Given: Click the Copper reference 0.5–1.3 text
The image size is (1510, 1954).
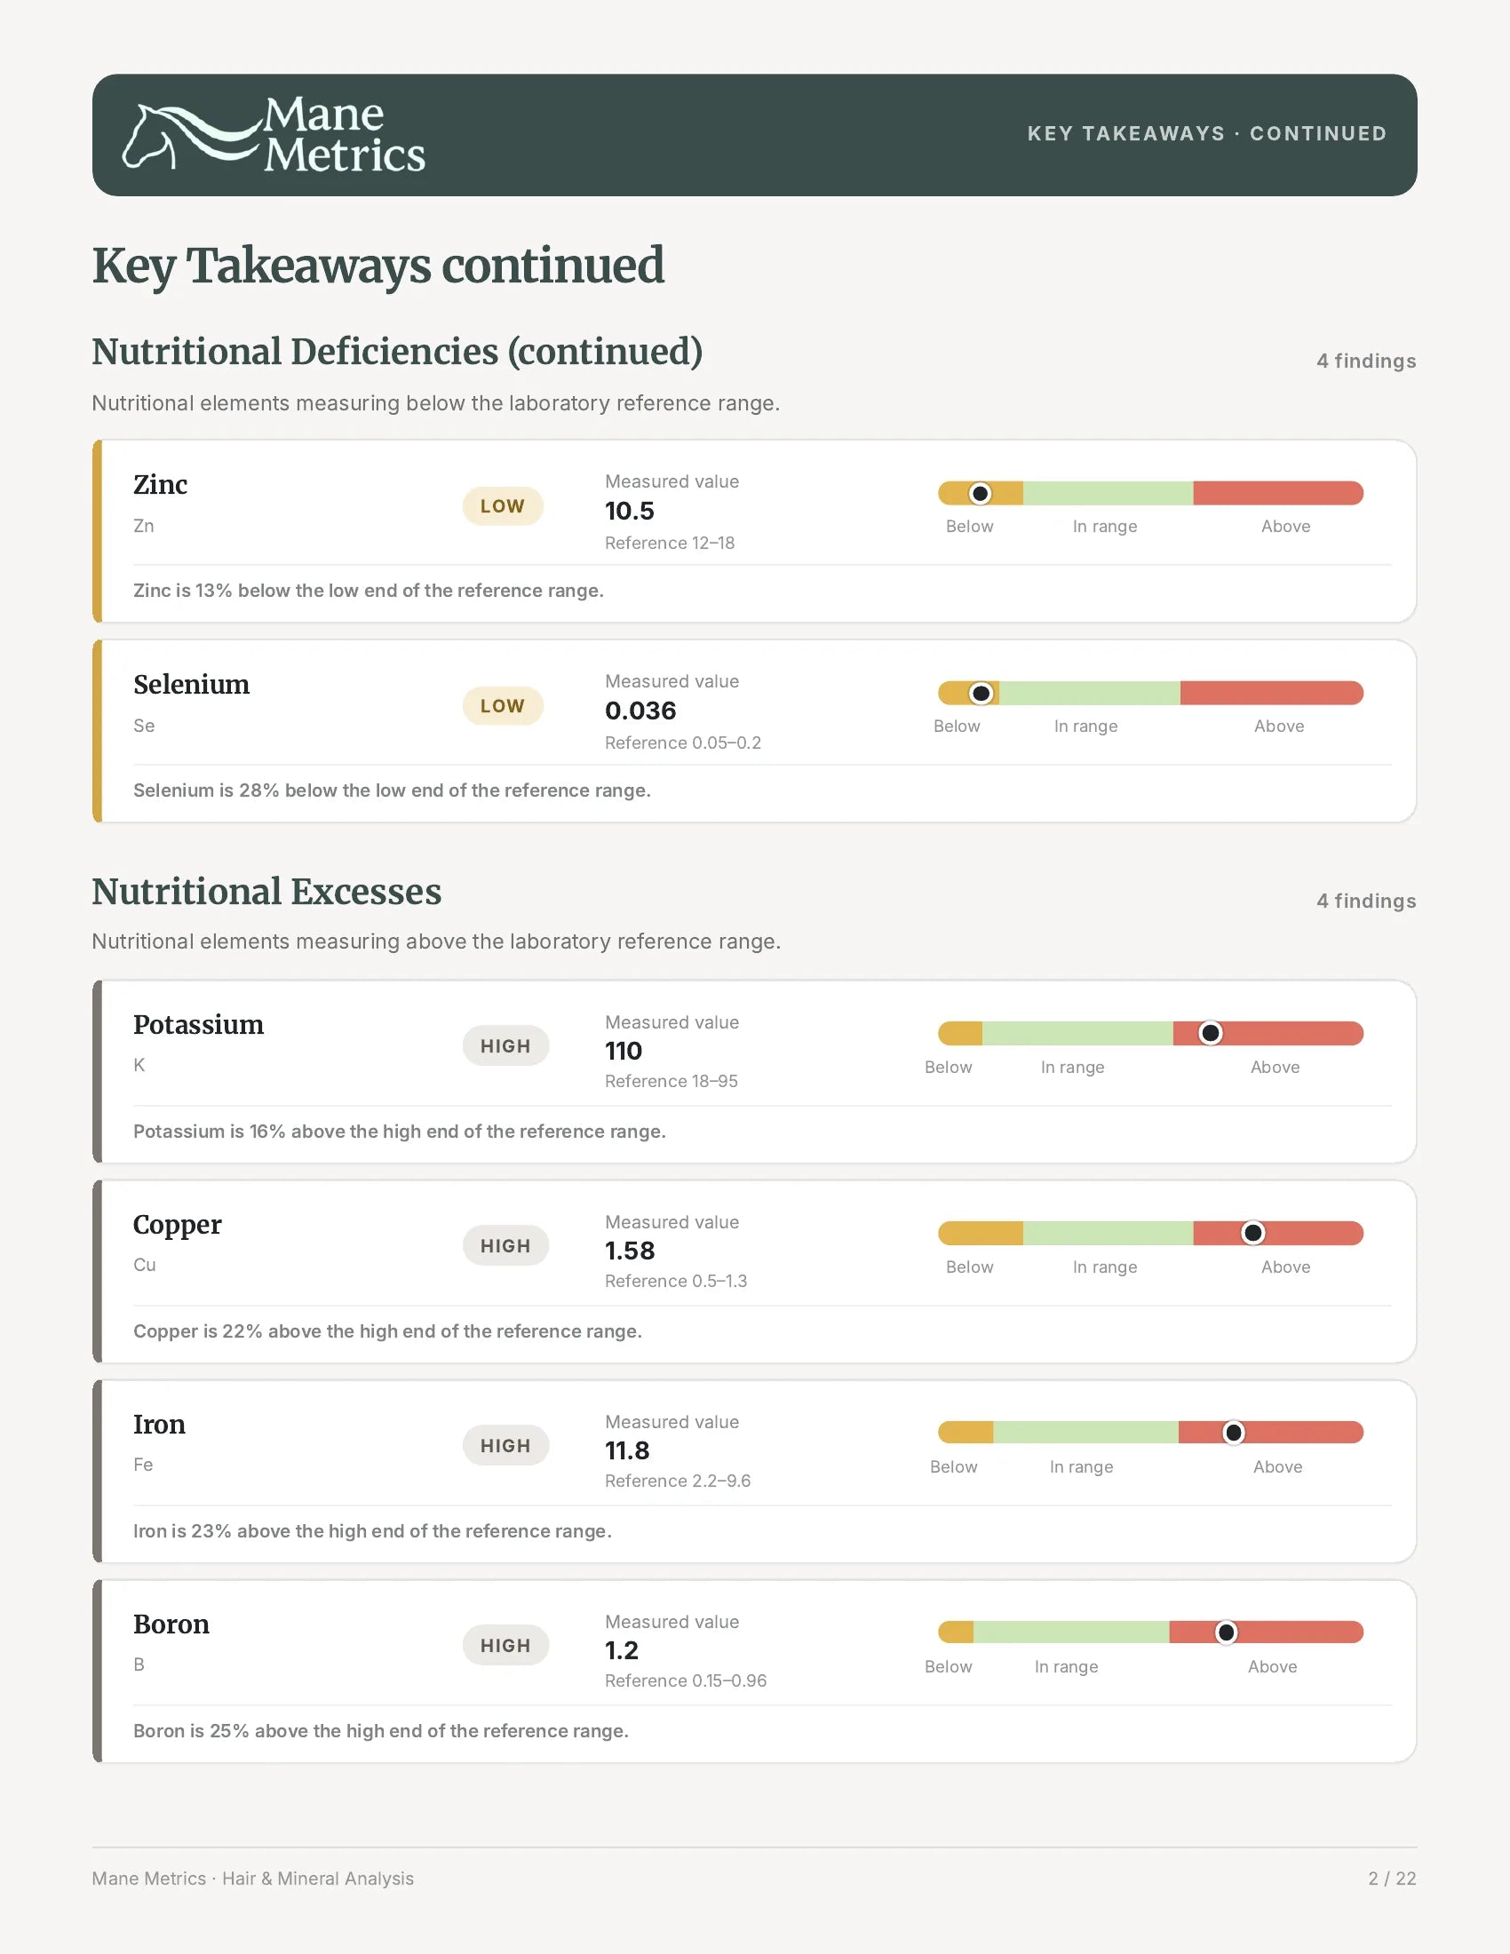Looking at the screenshot, I should (x=675, y=1281).
